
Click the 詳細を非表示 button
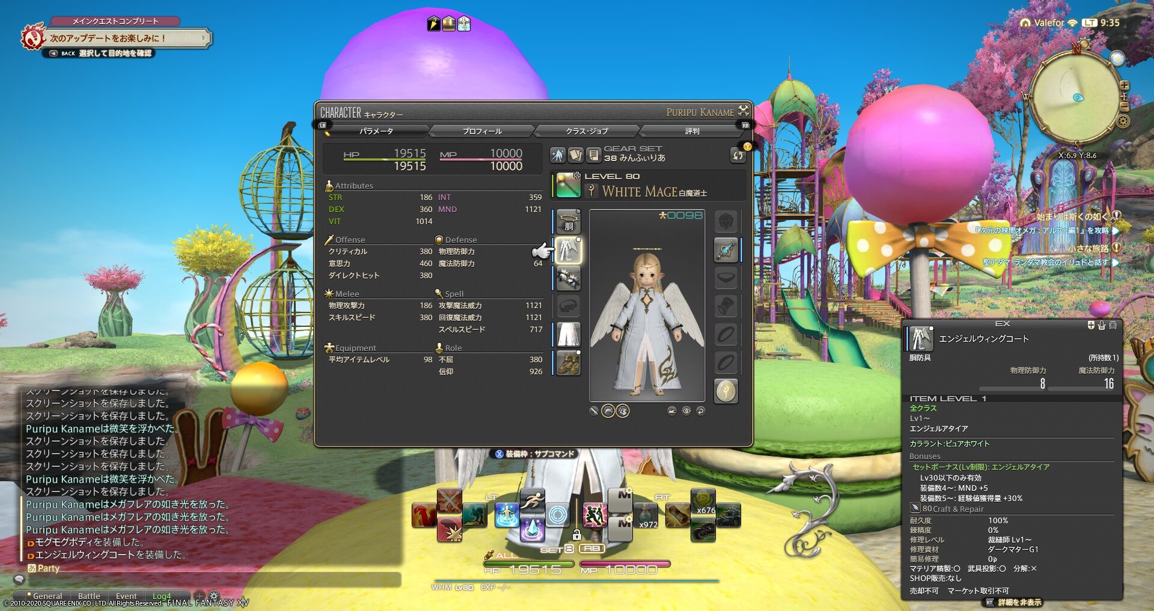(1013, 603)
